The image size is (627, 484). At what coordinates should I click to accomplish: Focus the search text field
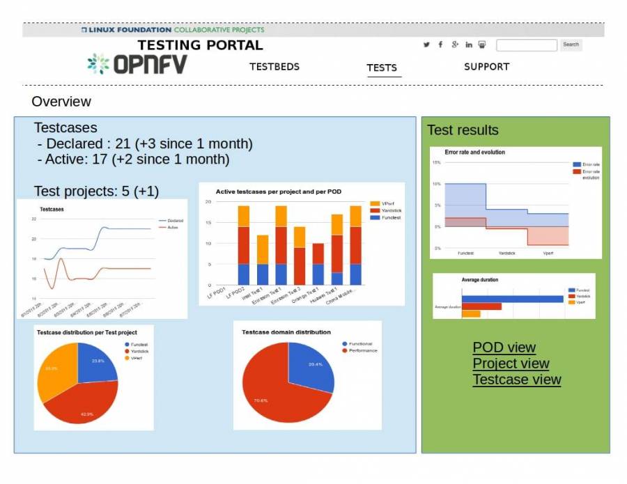(x=527, y=45)
